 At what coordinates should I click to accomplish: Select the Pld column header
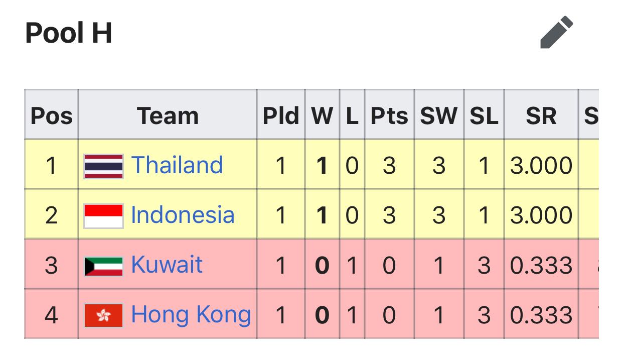tap(281, 115)
